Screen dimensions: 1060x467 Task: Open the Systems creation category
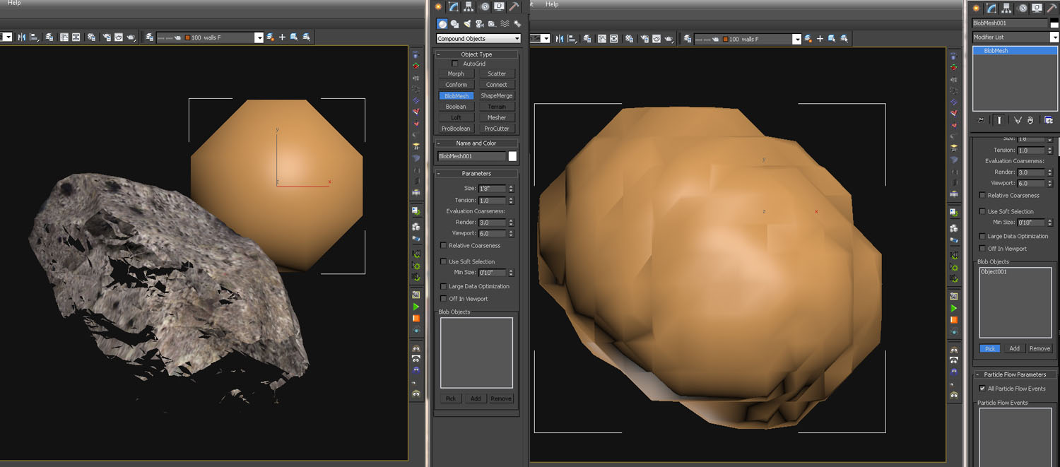(517, 24)
